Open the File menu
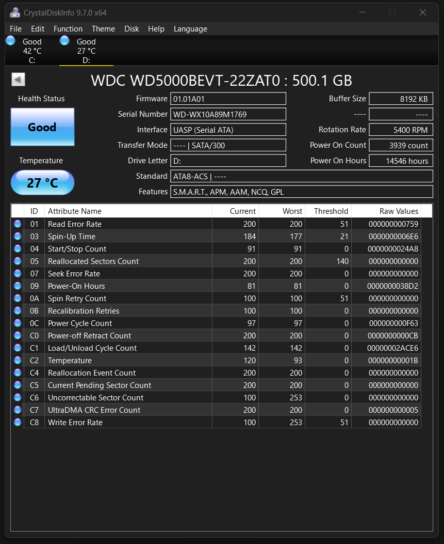The width and height of the screenshot is (444, 544). coord(15,29)
